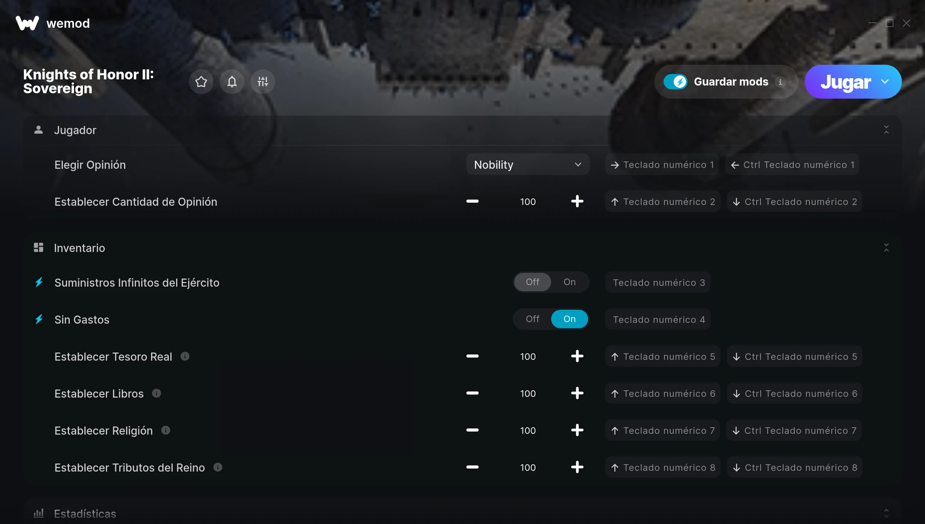Turn On Suministros Infinitos del Ejército

(569, 282)
